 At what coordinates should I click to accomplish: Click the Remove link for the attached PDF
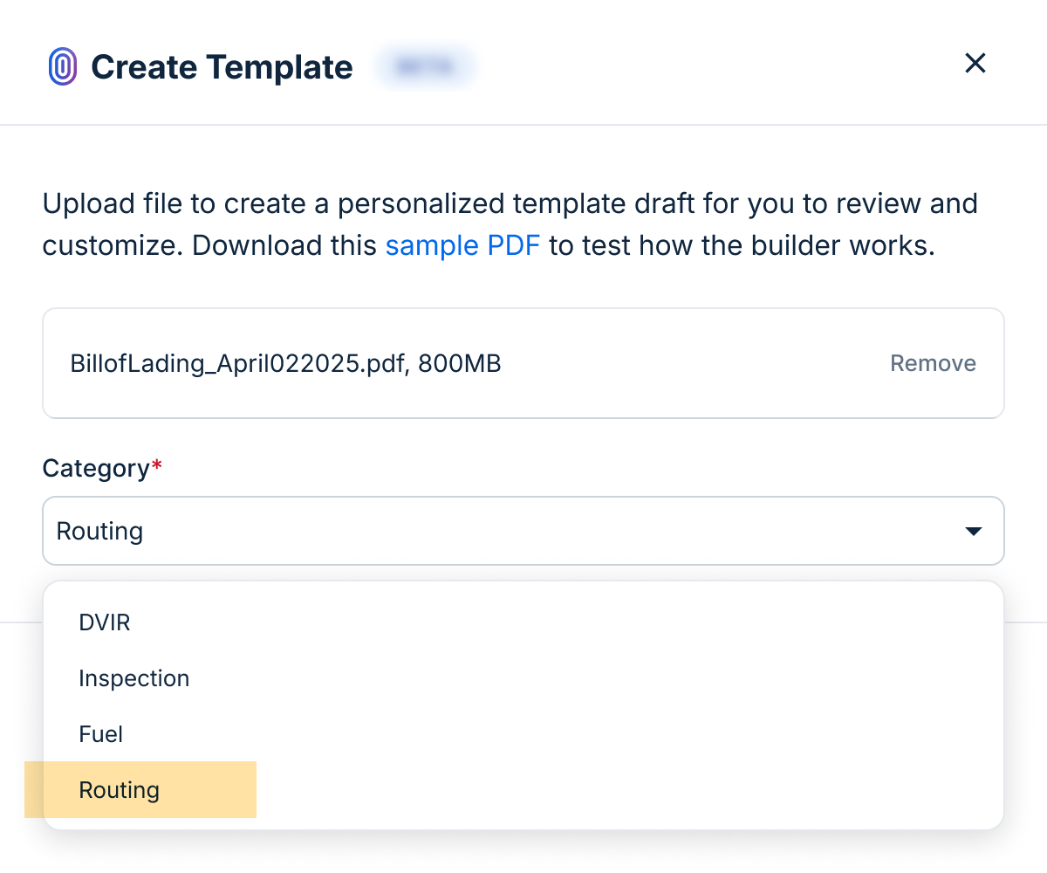pyautogui.click(x=933, y=363)
